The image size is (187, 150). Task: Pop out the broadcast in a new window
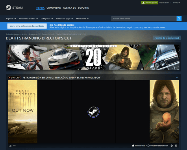click(x=176, y=146)
